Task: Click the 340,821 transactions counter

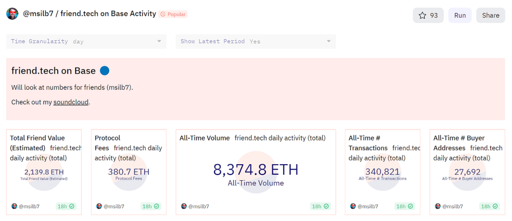Action: click(x=382, y=172)
